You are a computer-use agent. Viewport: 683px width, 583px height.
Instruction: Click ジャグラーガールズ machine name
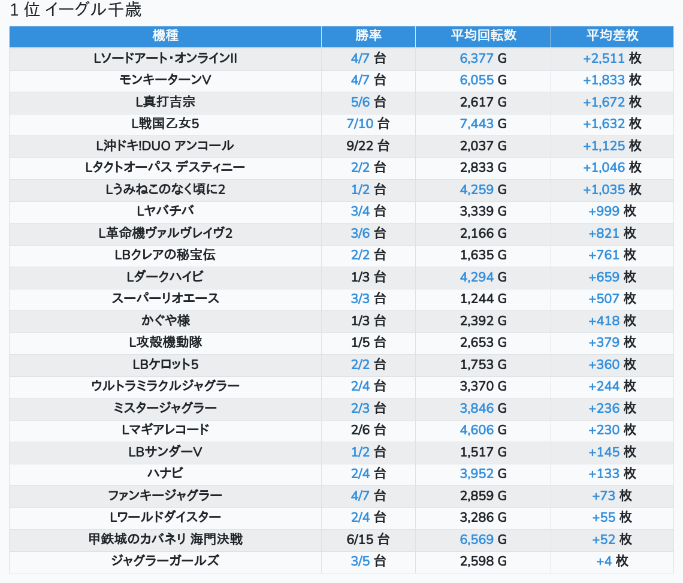tap(165, 561)
